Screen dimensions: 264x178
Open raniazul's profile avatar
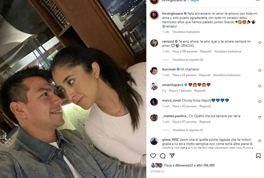[154, 43]
